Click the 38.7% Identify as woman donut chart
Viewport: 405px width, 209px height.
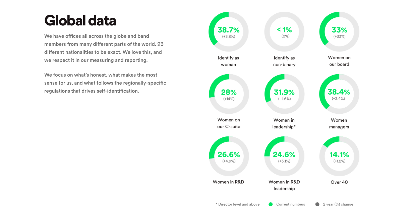pyautogui.click(x=228, y=32)
